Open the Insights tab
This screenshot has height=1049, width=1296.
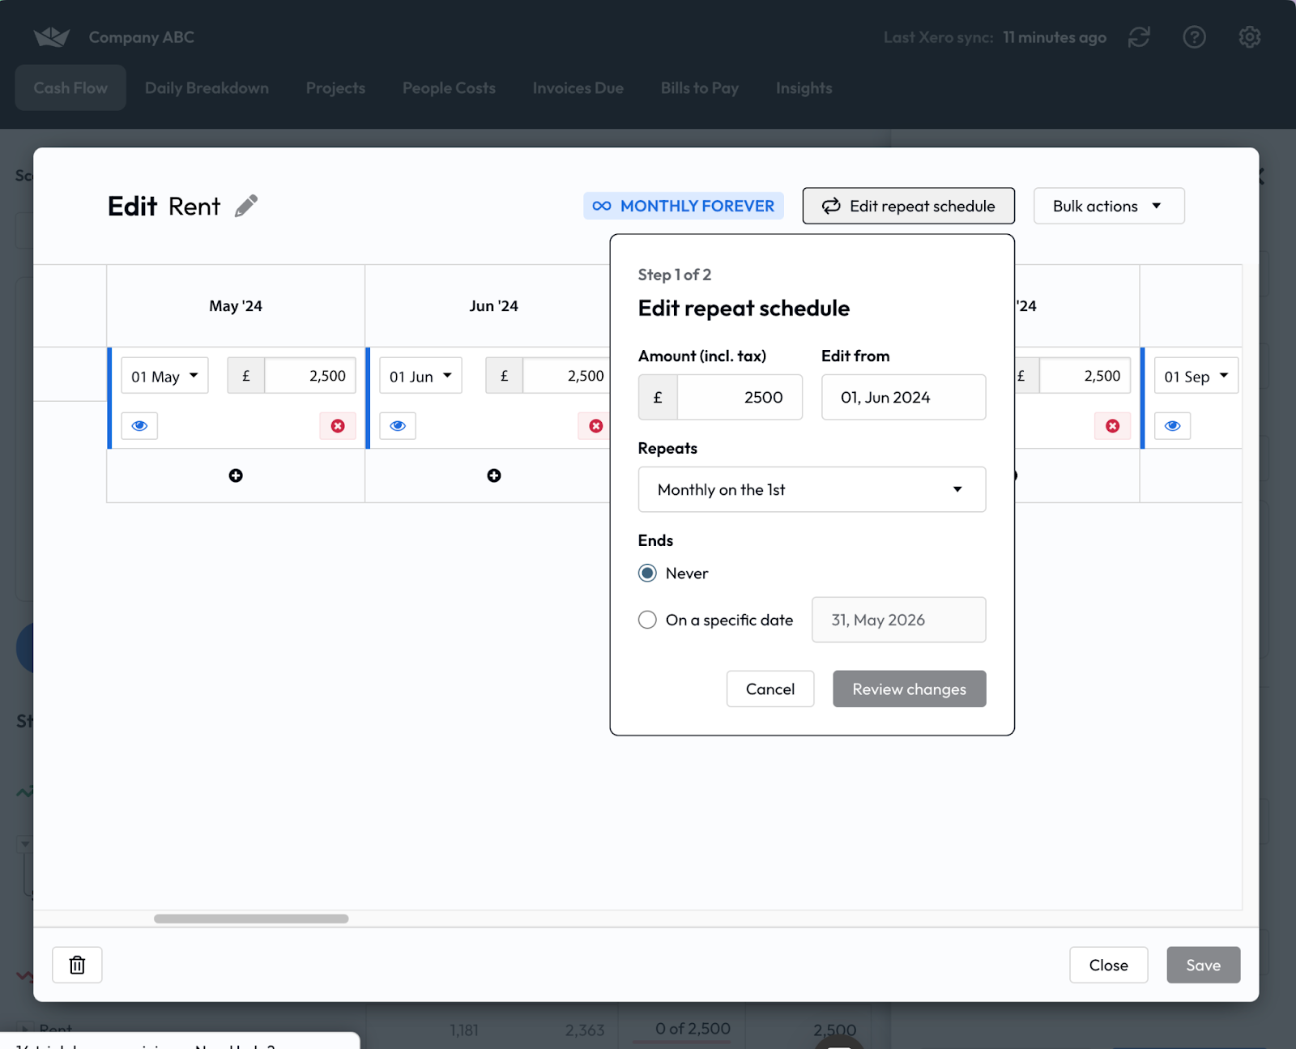tap(804, 88)
